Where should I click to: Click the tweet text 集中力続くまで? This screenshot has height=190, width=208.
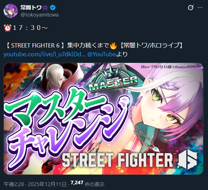tap(88, 45)
